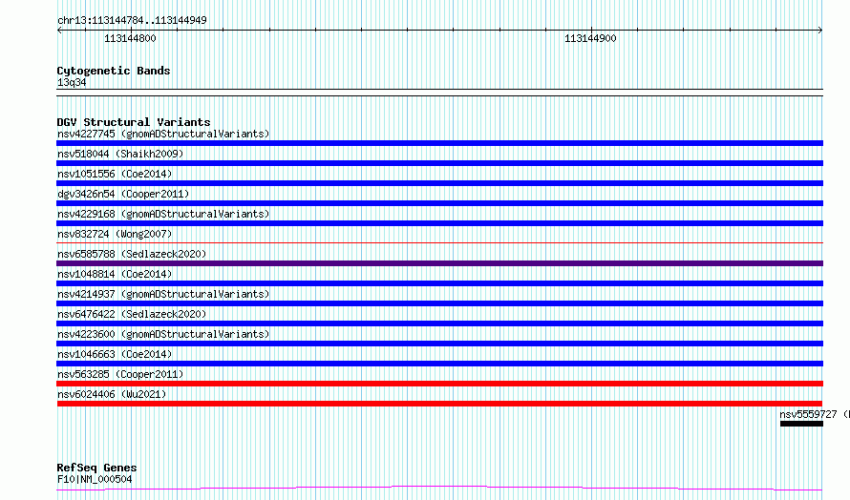This screenshot has height=500, width=850.
Task: Select the blue bar under nsv518044
Action: pos(439,163)
